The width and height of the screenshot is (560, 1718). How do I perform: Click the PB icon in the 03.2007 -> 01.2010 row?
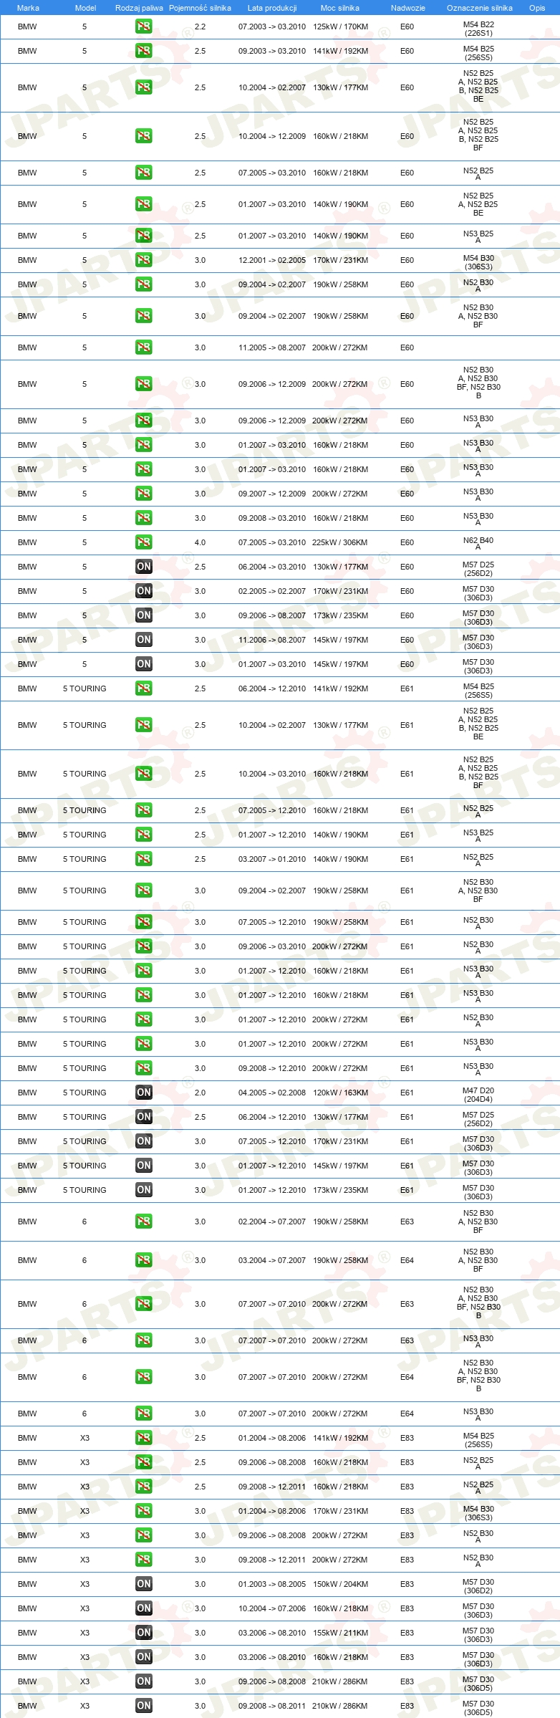point(144,859)
